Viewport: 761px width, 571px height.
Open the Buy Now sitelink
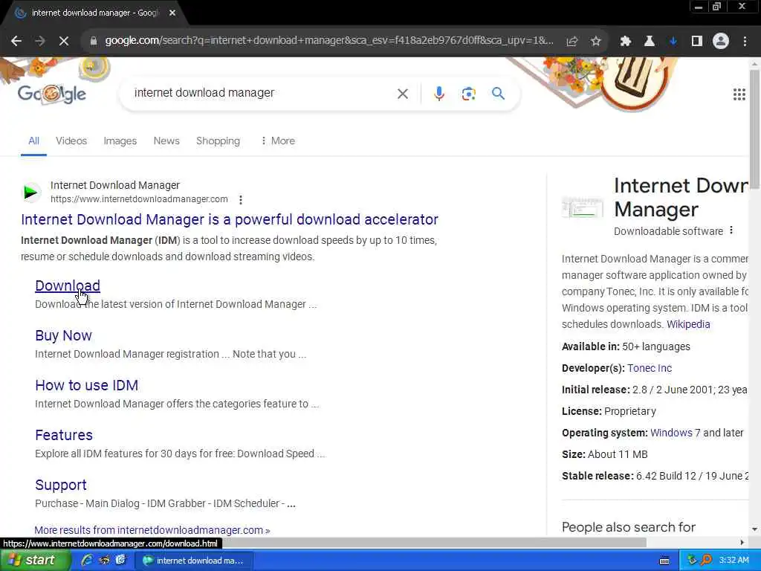[x=64, y=335]
